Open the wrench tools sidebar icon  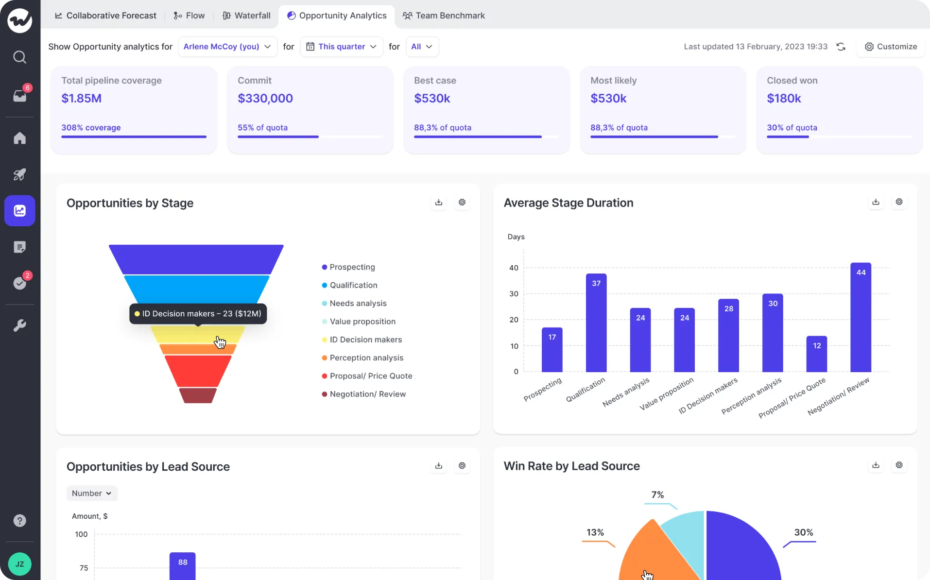[x=20, y=325]
